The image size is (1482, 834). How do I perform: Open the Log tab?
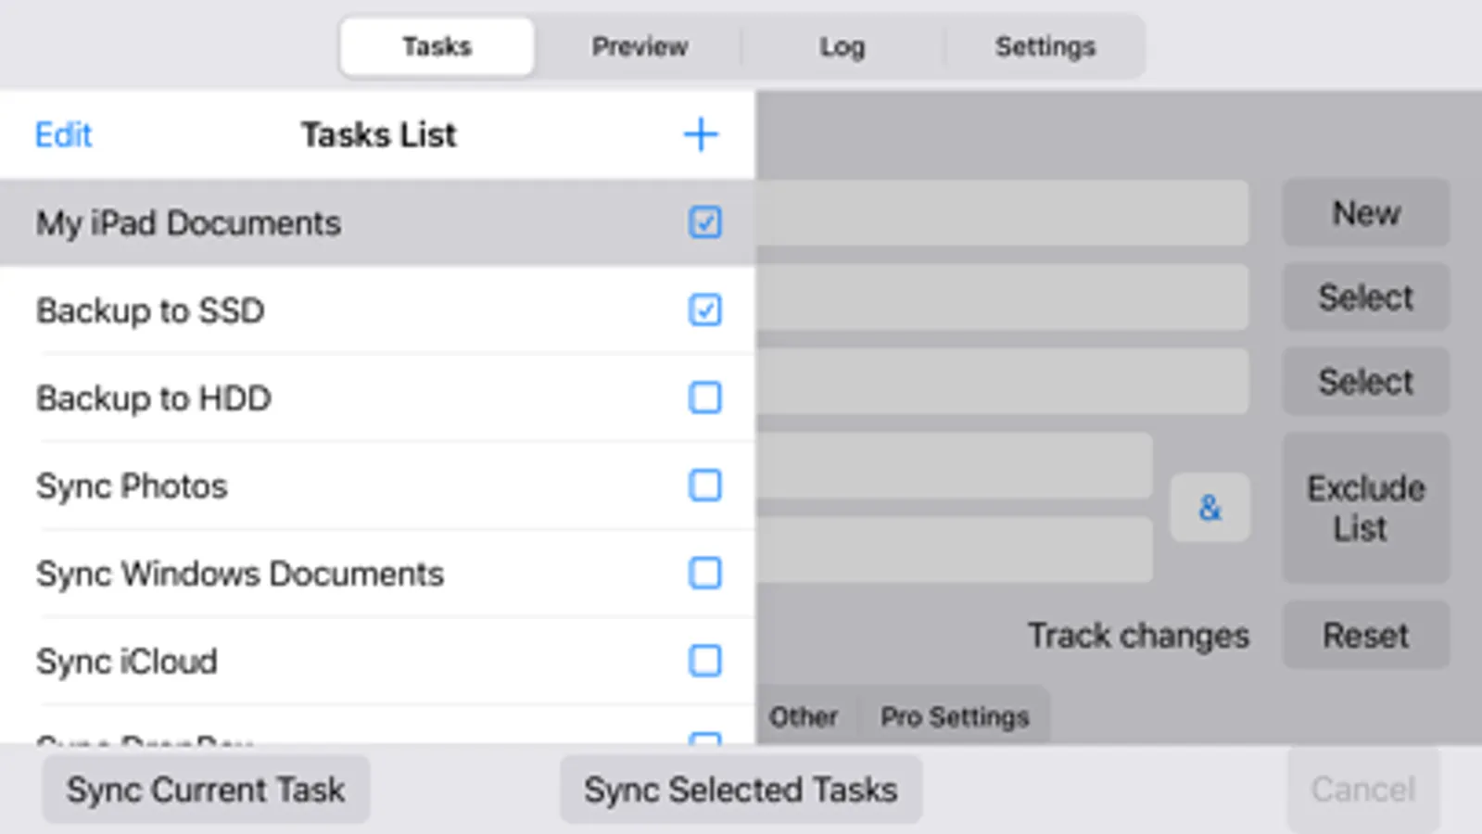842,46
